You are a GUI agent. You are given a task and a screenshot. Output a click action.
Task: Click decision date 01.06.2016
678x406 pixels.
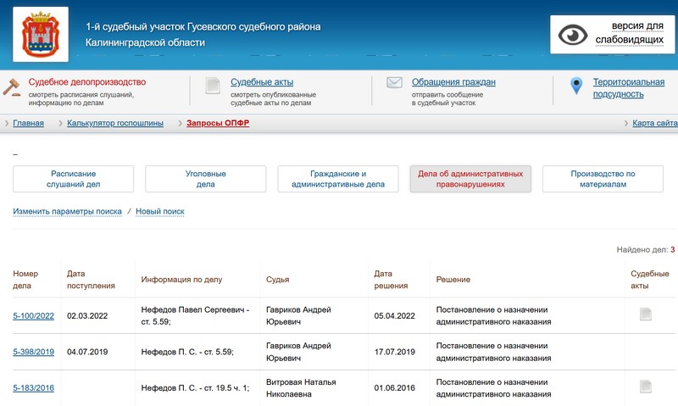[394, 388]
